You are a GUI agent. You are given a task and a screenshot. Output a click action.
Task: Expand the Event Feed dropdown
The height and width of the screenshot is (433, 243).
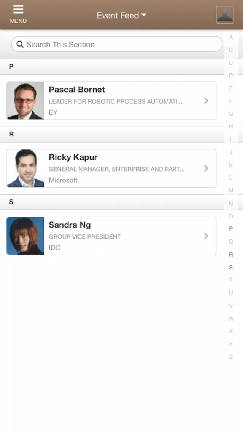121,16
